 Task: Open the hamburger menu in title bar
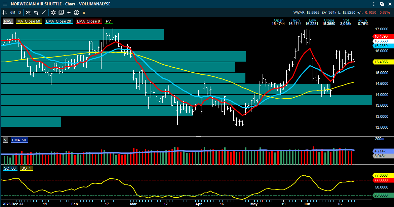pos(5,4)
